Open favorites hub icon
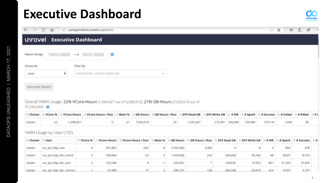This screenshot has width=327, height=183. pos(291,30)
